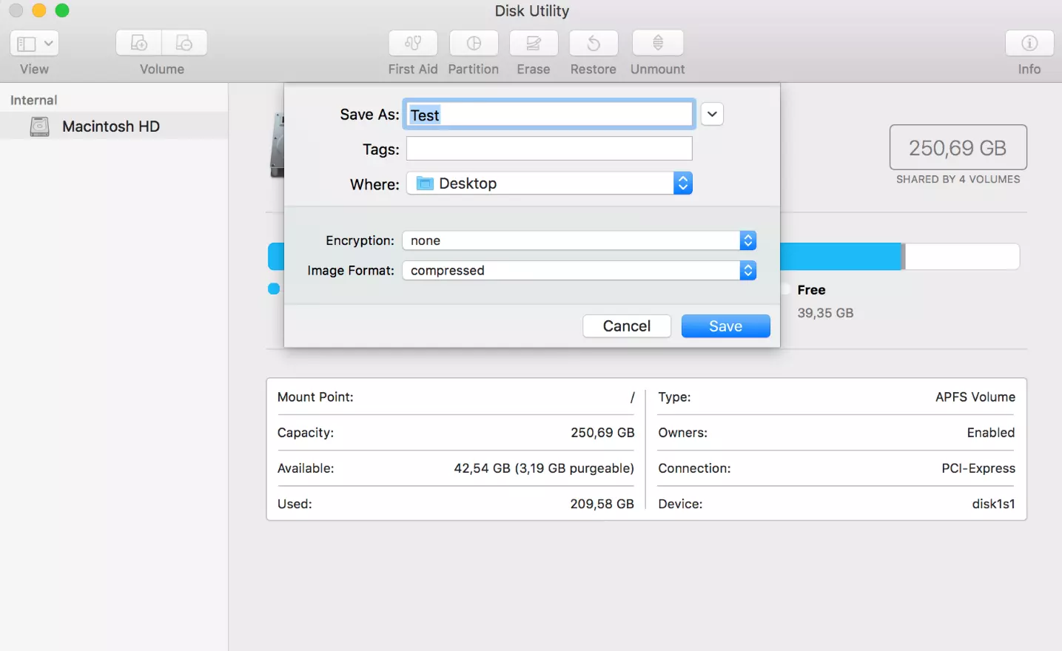This screenshot has height=651, width=1062.
Task: Cancel the save dialog
Action: pos(627,326)
